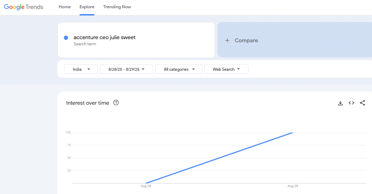Viewport: 372px width, 194px height.
Task: Open the 8/28/25 - 8/29/25 date range dropdown
Action: pyautogui.click(x=126, y=69)
